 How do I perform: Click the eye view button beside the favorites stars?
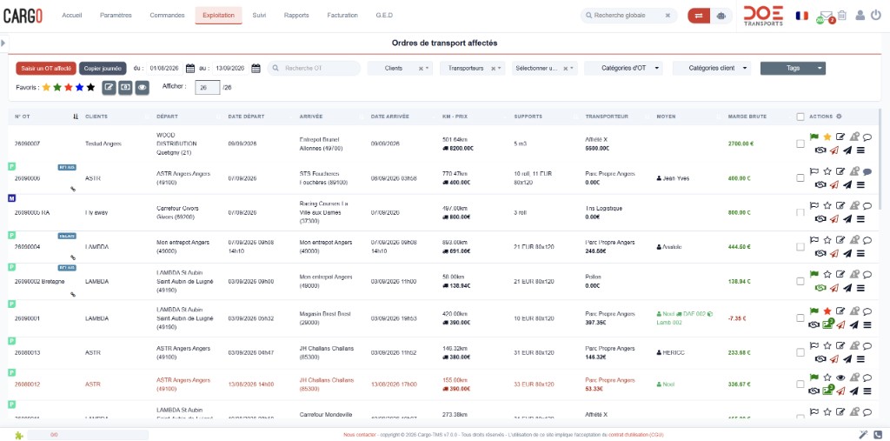point(142,88)
